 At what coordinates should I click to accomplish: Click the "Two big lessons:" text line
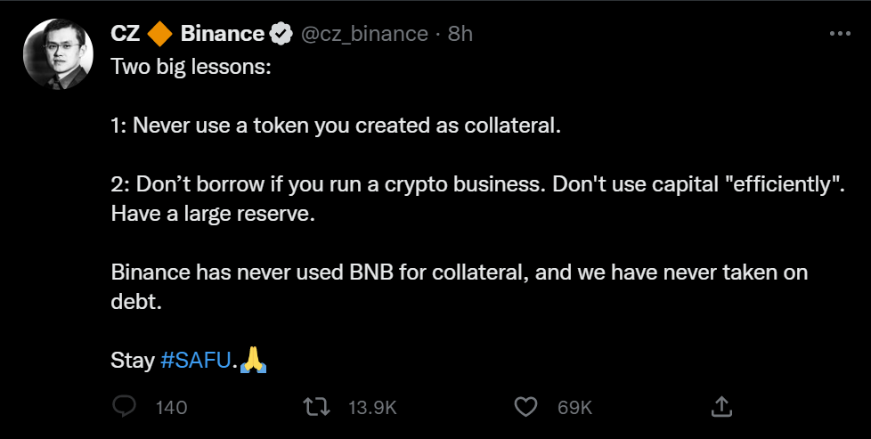pyautogui.click(x=191, y=68)
